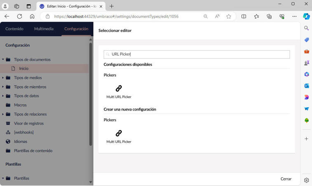Open the Workspaces icon
The height and width of the screenshot is (186, 312).
coord(17,6)
